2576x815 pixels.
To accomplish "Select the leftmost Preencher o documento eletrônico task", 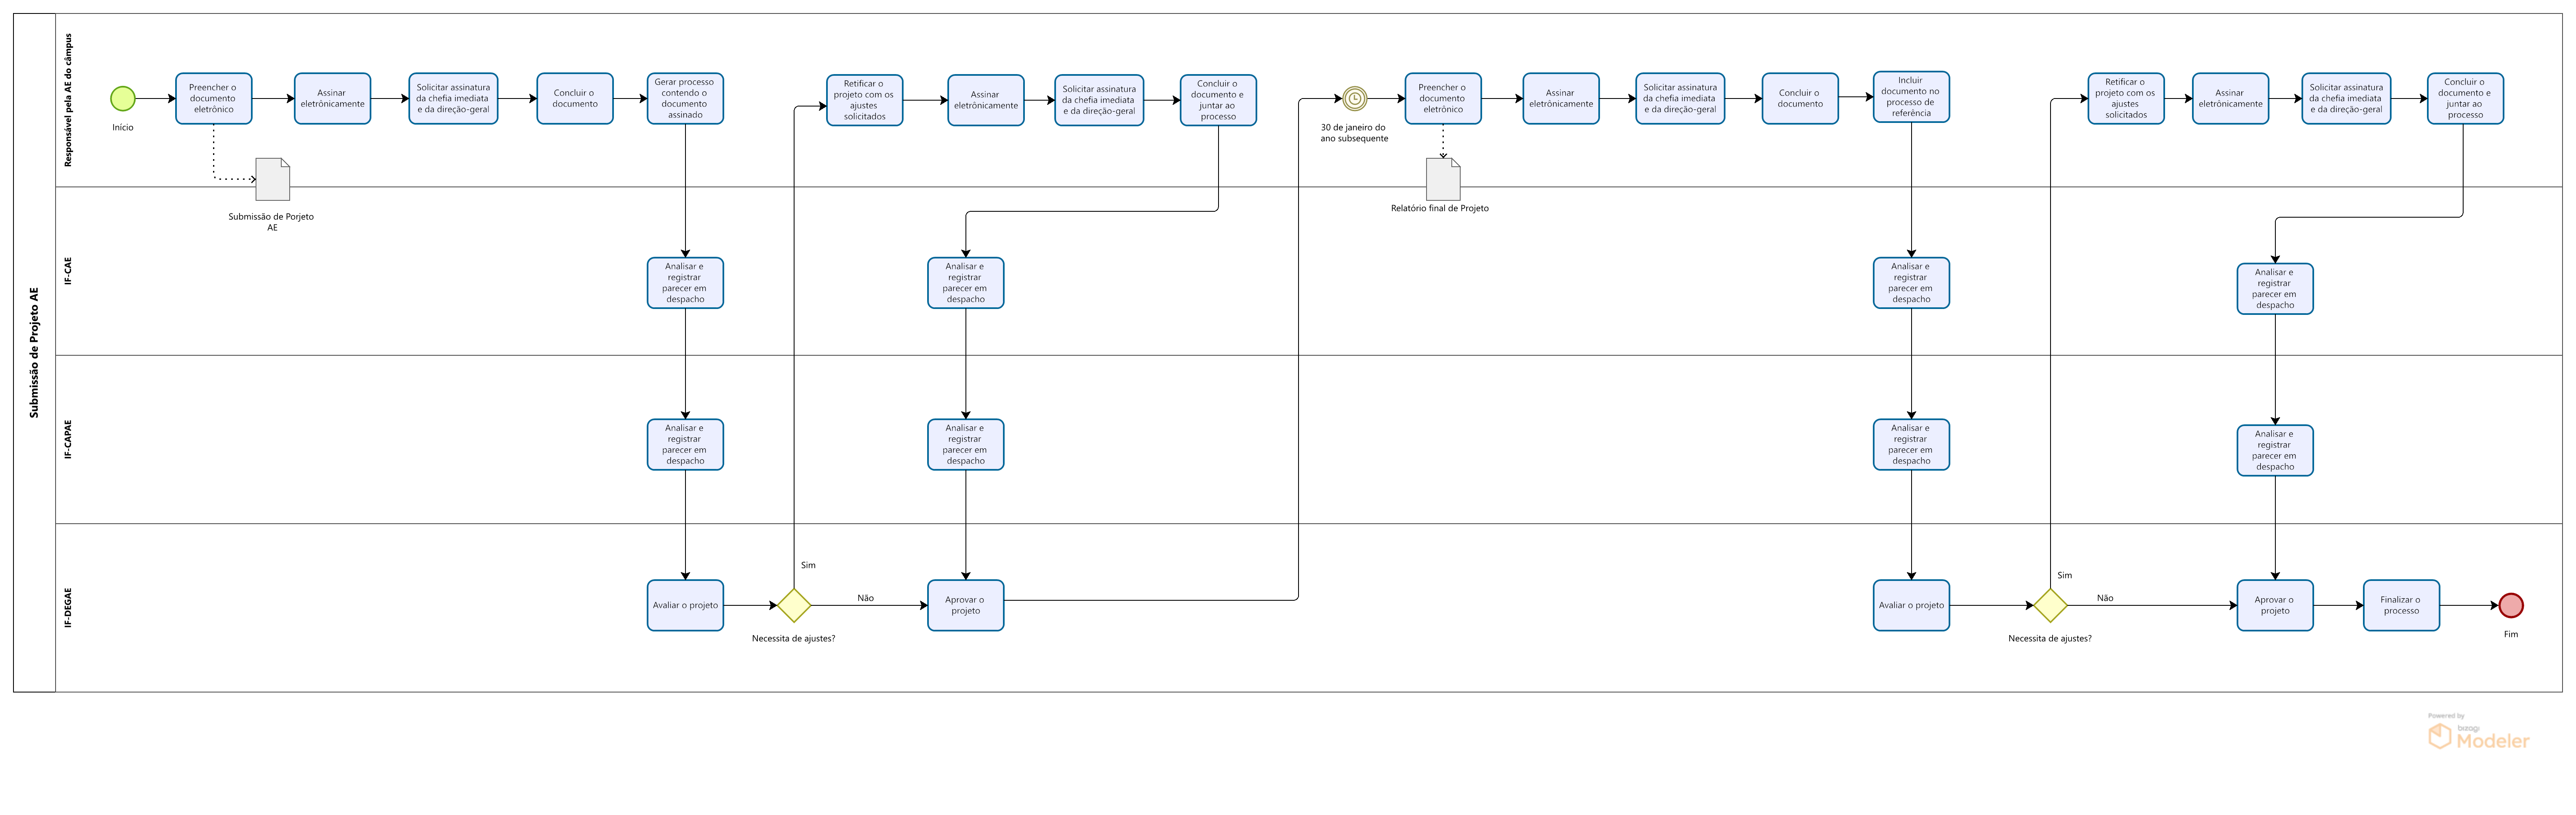I will 213,98.
